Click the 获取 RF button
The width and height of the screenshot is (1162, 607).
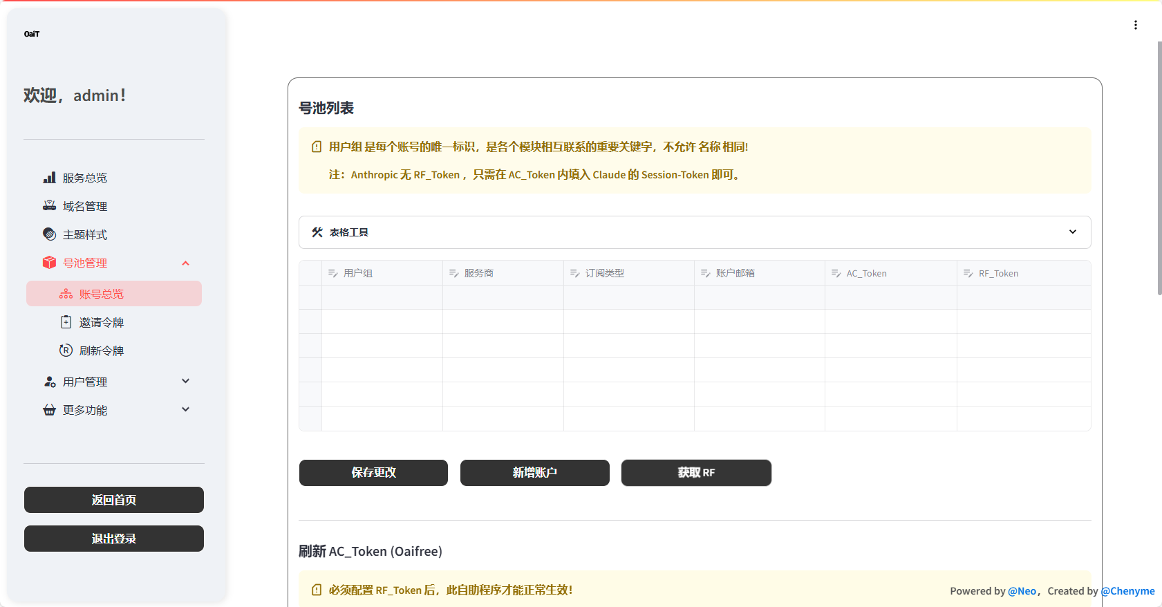tap(696, 473)
